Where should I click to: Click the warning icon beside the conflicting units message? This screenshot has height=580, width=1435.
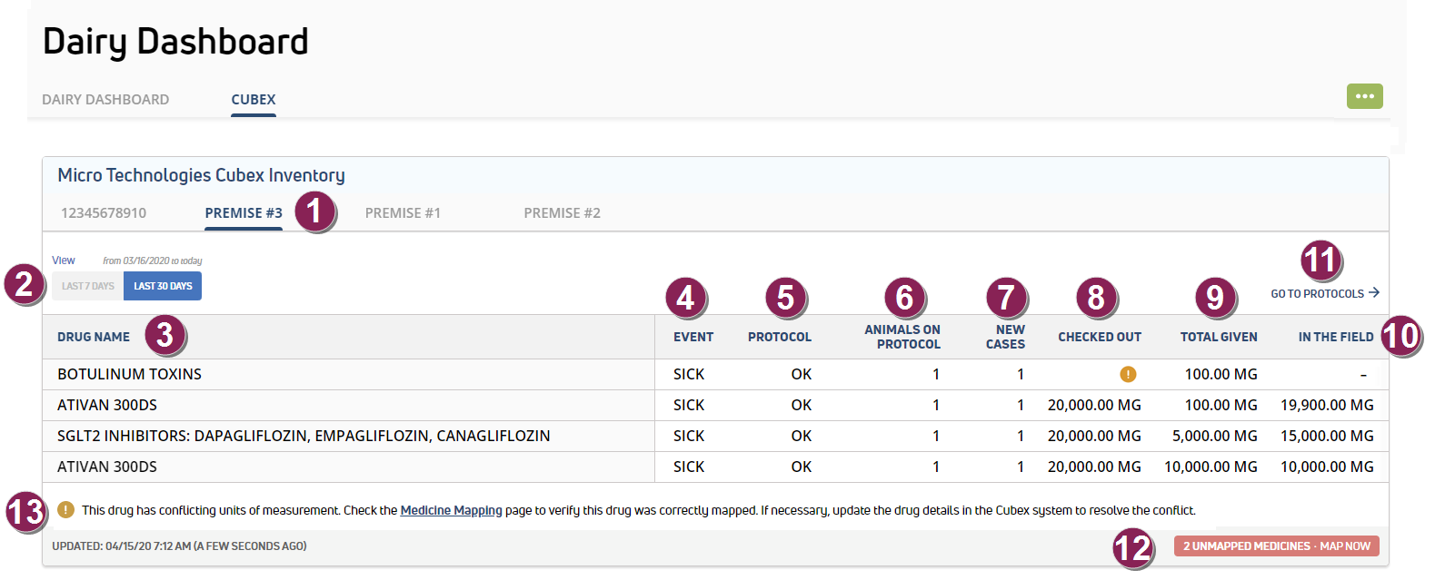tap(65, 510)
